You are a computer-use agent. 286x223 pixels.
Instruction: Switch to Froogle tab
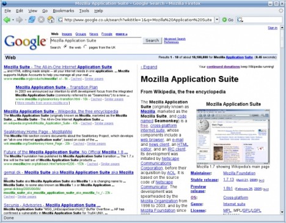(107, 34)
